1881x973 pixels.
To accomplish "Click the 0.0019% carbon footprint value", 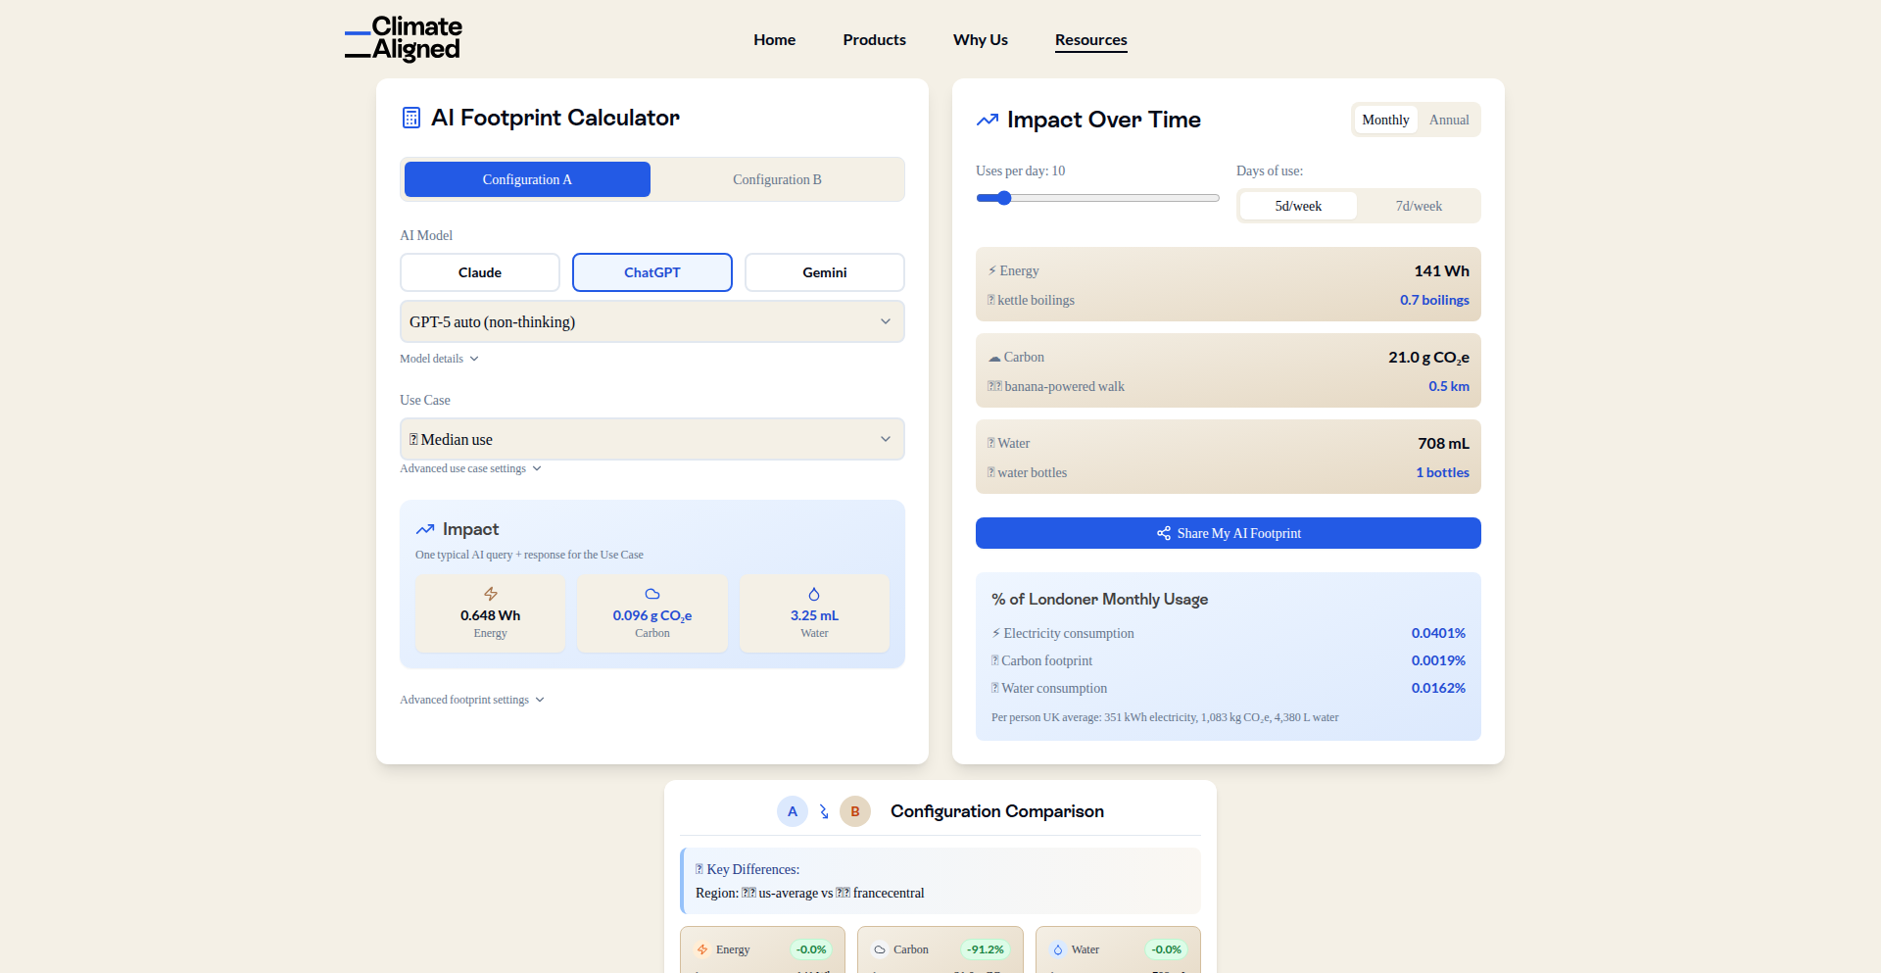I will (x=1438, y=660).
